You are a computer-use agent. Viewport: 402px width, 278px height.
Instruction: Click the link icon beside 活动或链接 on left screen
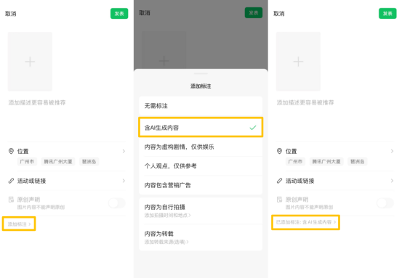click(x=11, y=181)
